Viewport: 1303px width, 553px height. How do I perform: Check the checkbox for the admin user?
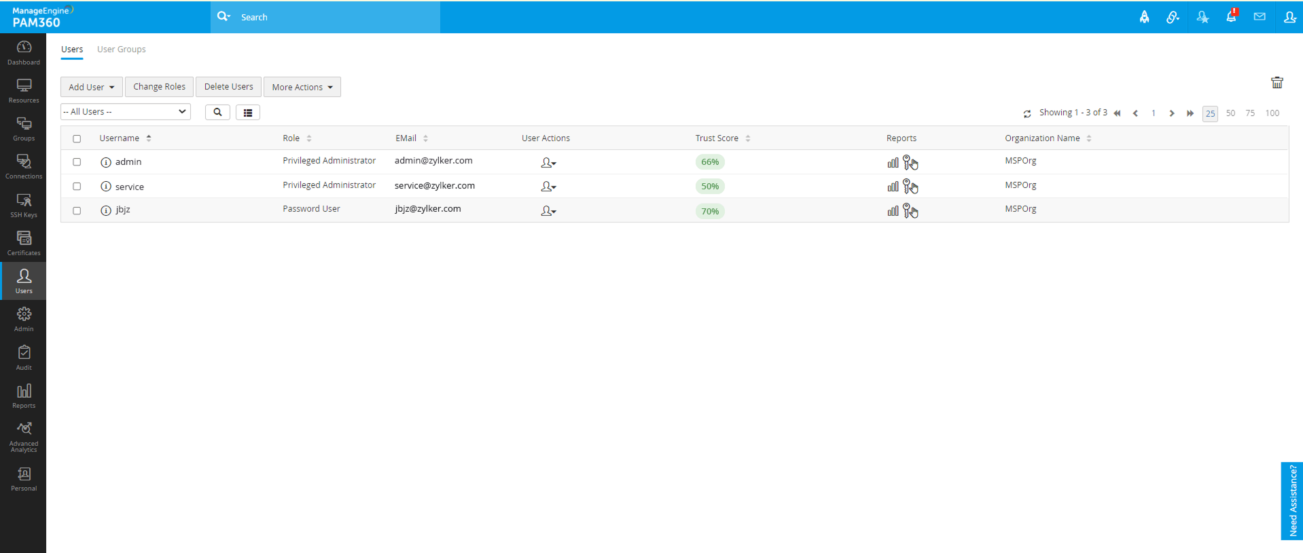pos(77,162)
